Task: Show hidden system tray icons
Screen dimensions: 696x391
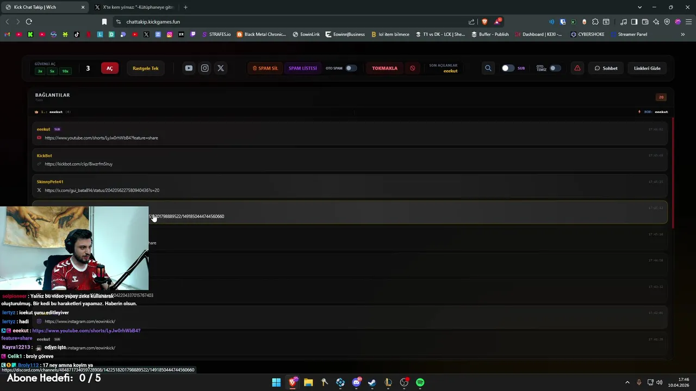Action: (628, 382)
